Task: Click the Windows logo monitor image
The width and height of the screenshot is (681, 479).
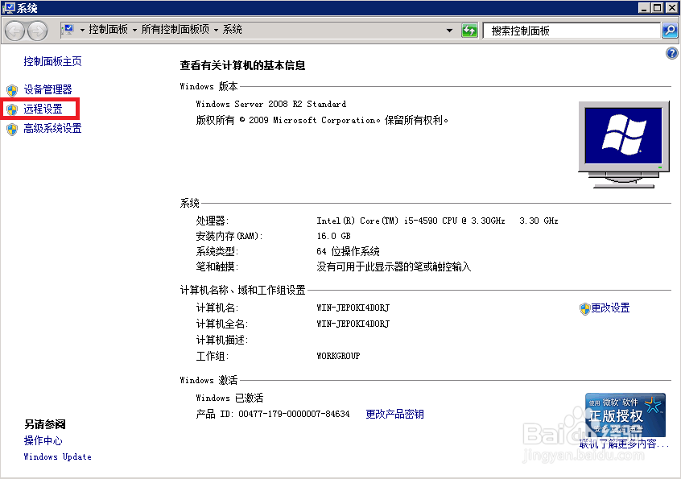Action: [624, 145]
